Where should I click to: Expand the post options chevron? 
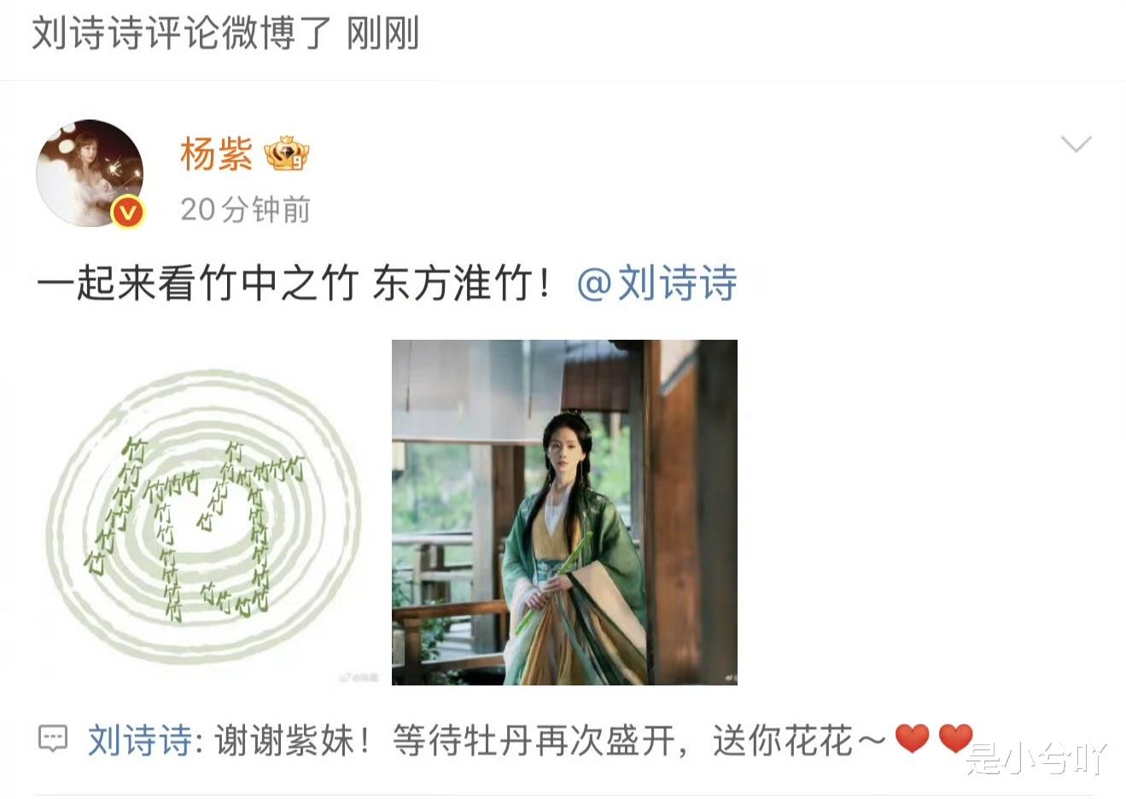pyautogui.click(x=1076, y=143)
